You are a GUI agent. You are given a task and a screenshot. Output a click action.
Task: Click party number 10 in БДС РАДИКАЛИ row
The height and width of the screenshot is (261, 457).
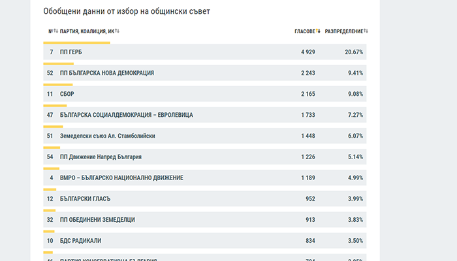[50, 241]
